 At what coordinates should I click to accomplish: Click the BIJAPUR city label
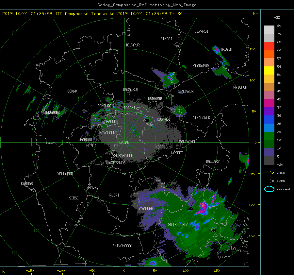click(133, 45)
